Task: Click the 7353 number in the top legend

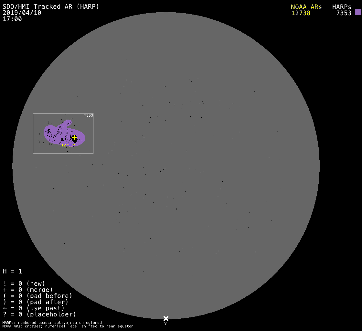Action: pyautogui.click(x=344, y=13)
